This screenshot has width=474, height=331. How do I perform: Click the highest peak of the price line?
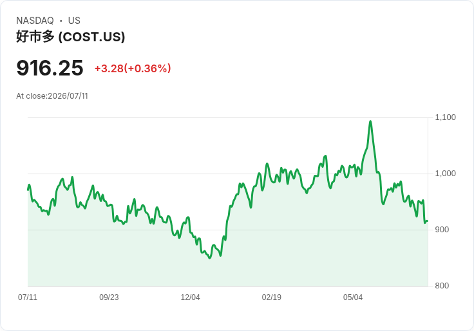click(x=370, y=121)
